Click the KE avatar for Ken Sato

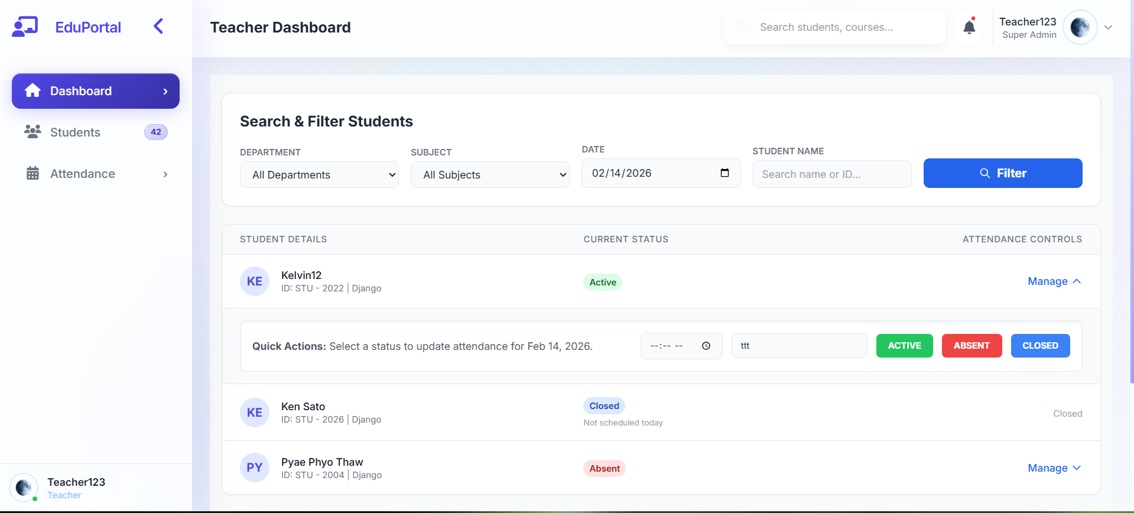(255, 413)
